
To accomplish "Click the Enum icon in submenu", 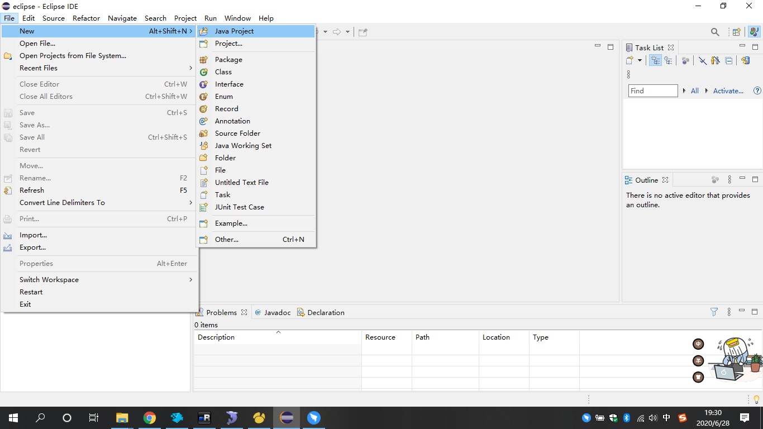I will coord(204,97).
